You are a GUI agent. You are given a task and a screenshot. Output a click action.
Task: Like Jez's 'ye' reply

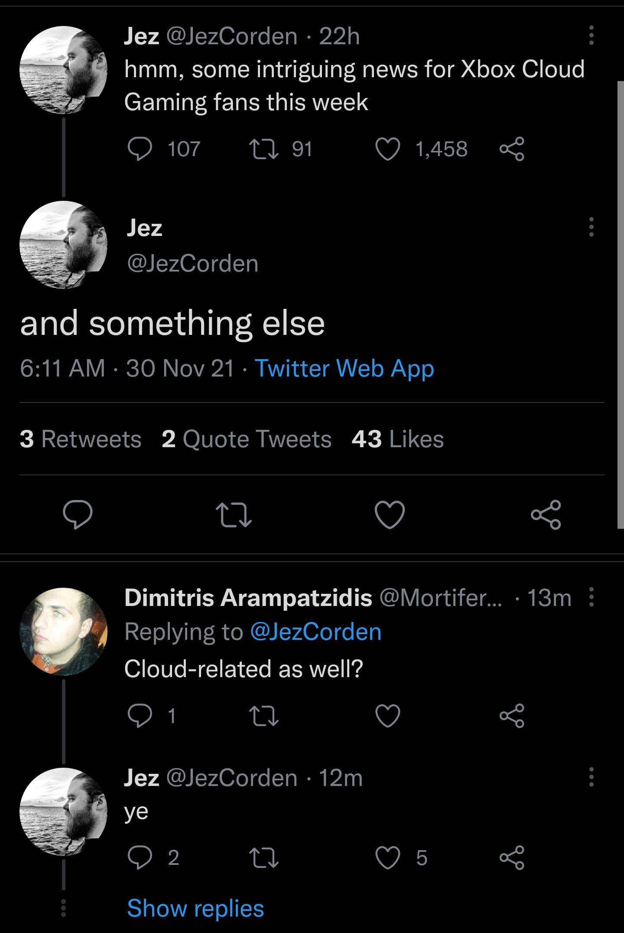(x=387, y=858)
